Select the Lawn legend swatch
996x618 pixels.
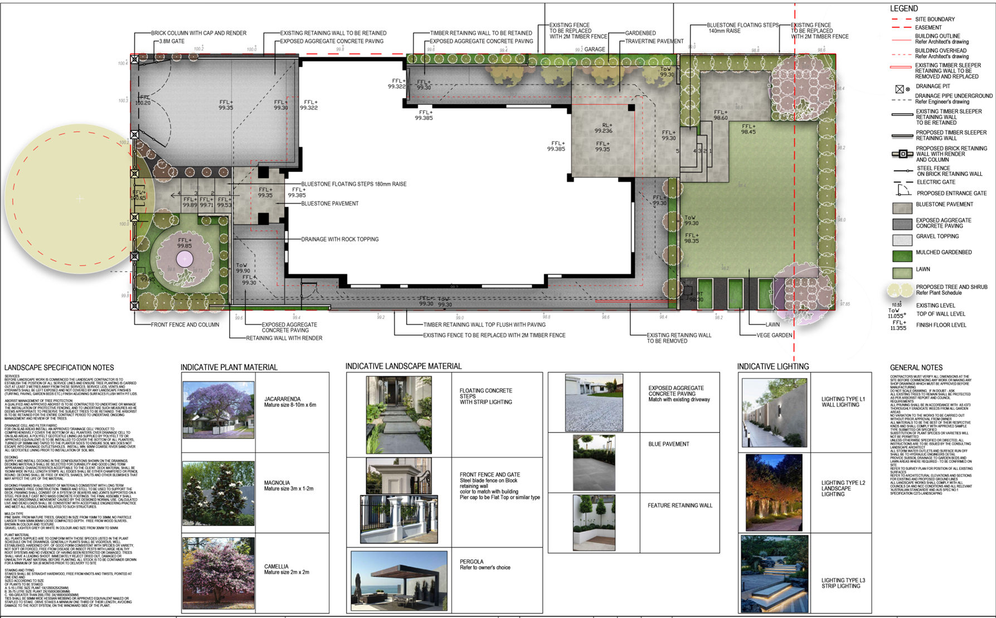(902, 272)
